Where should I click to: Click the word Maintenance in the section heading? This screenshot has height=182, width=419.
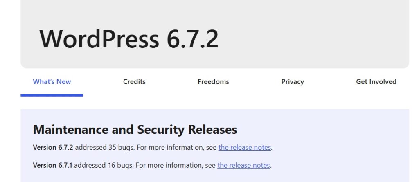[71, 130]
